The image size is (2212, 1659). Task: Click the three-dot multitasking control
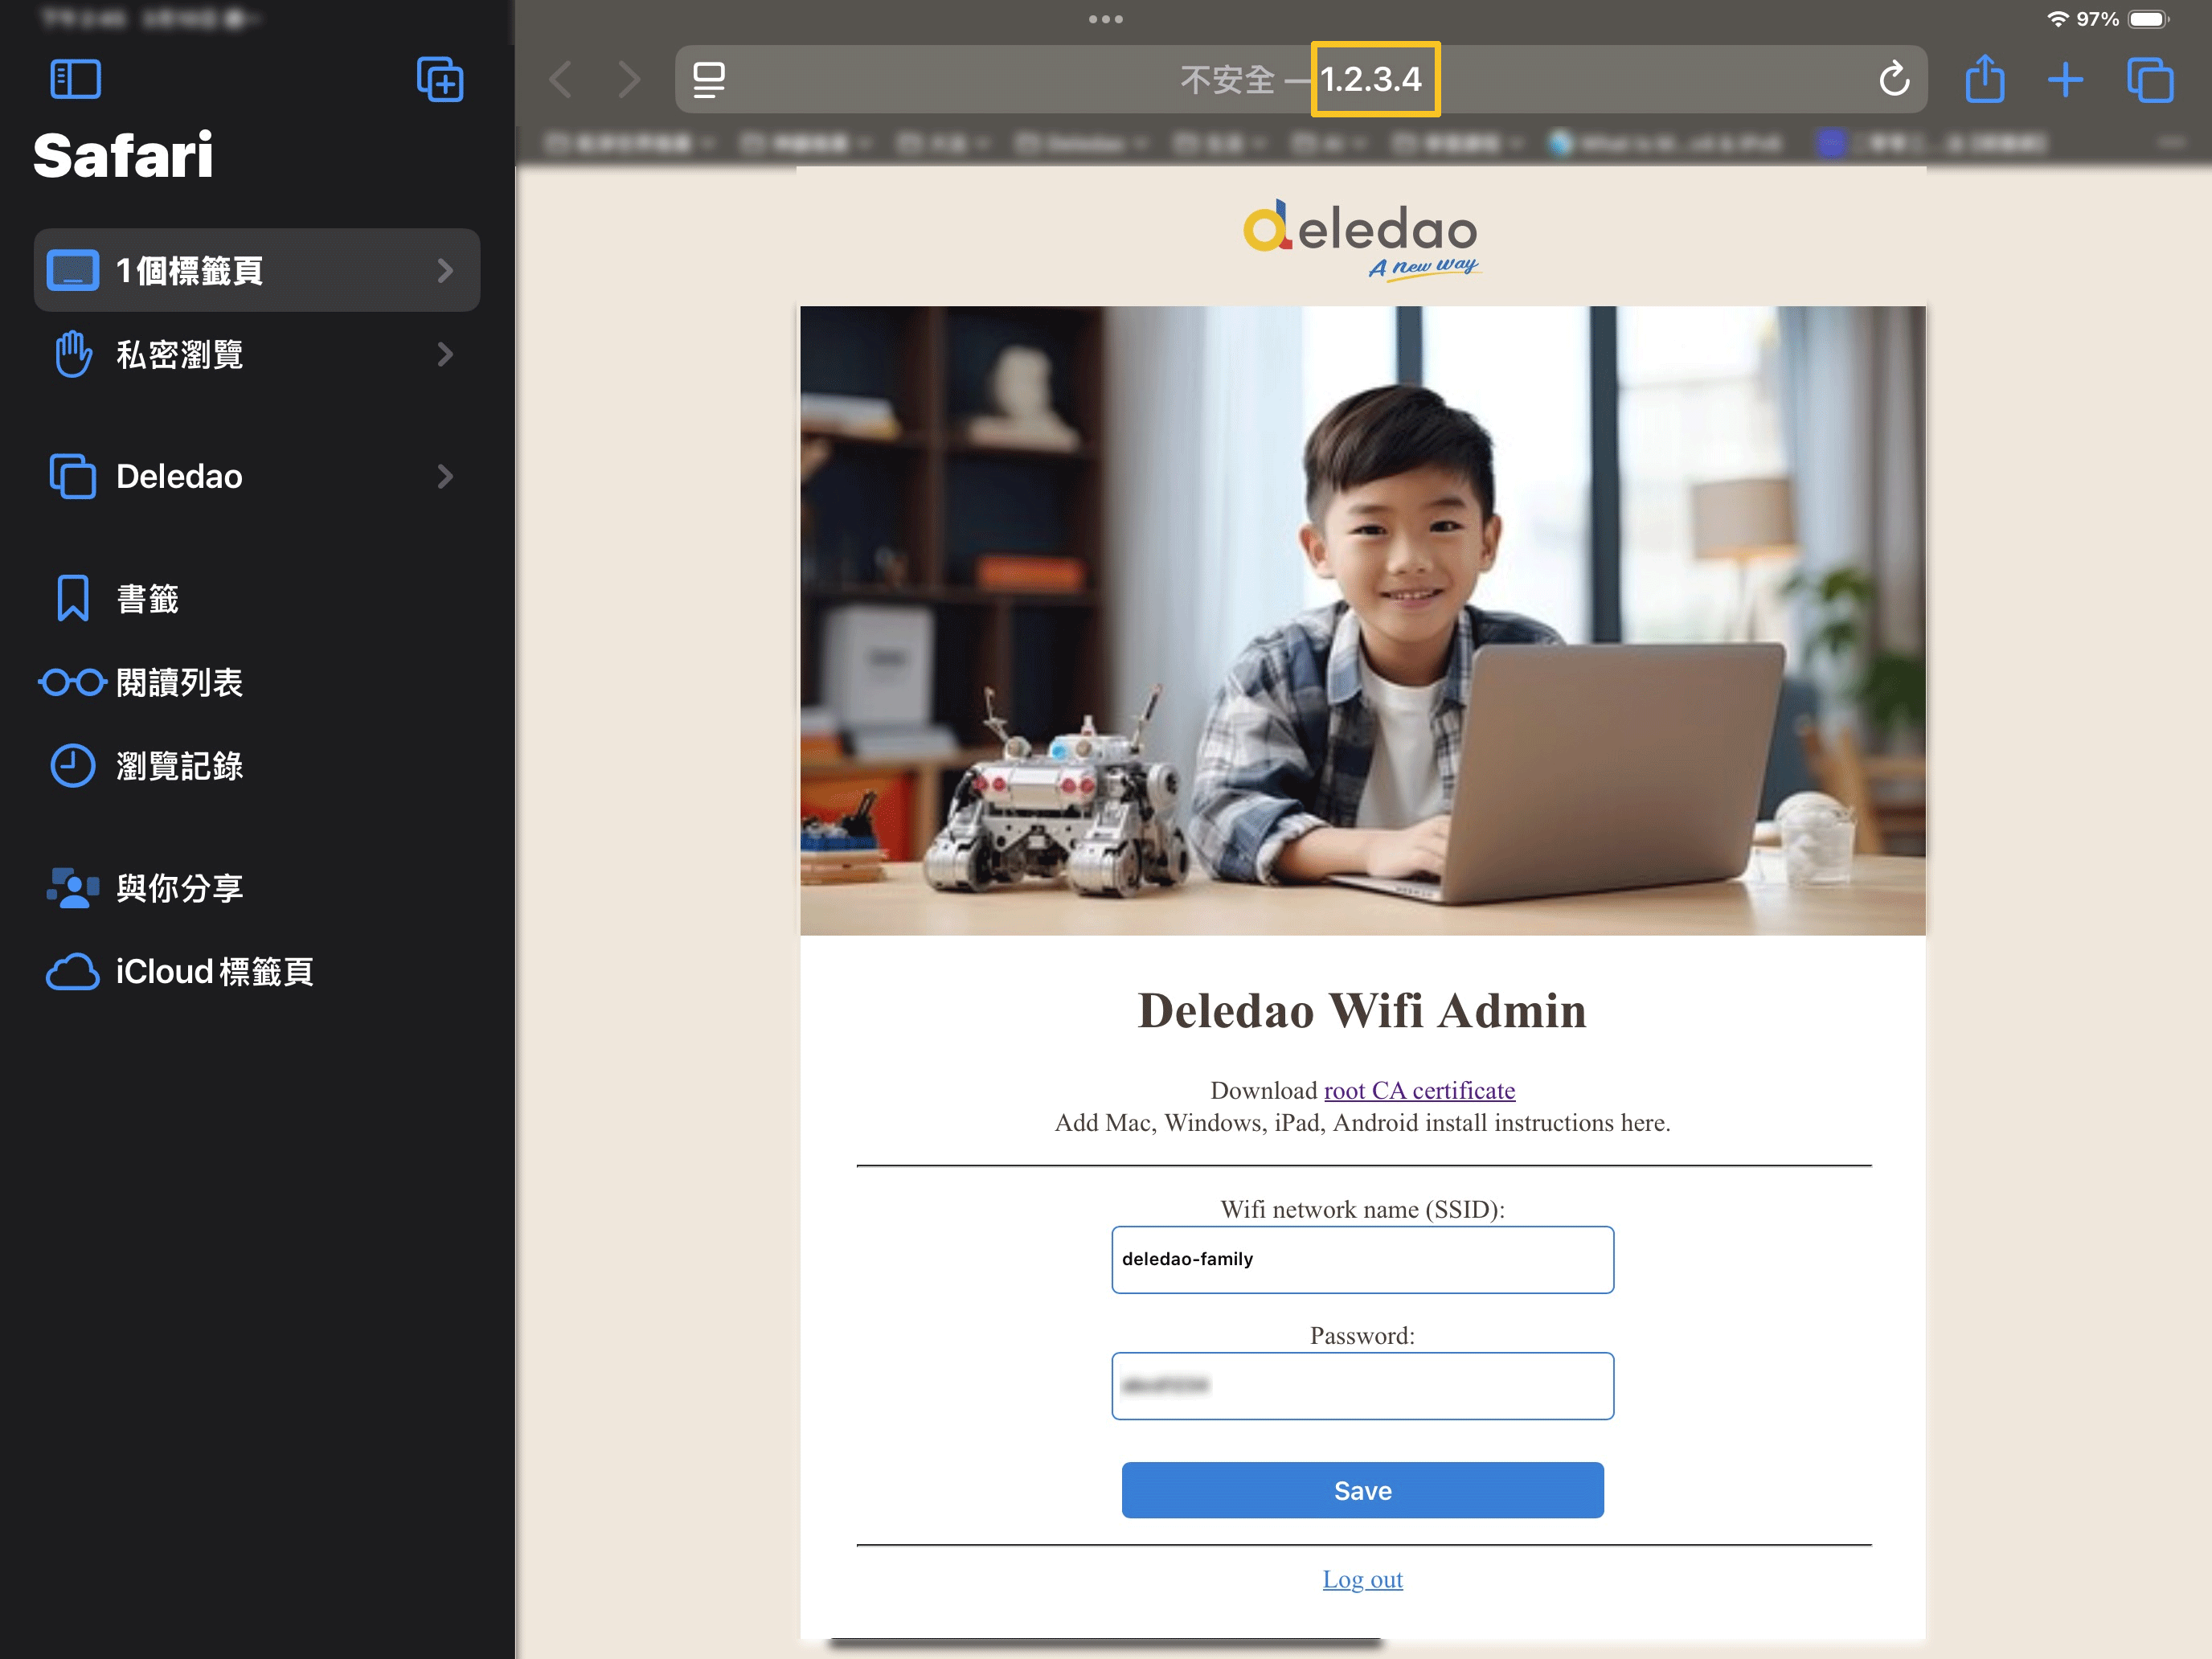point(1105,19)
